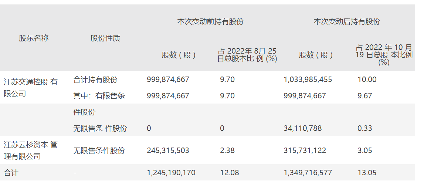The image size is (424, 186).
Task: Click the 合计持有股份 cell
Action: point(95,80)
